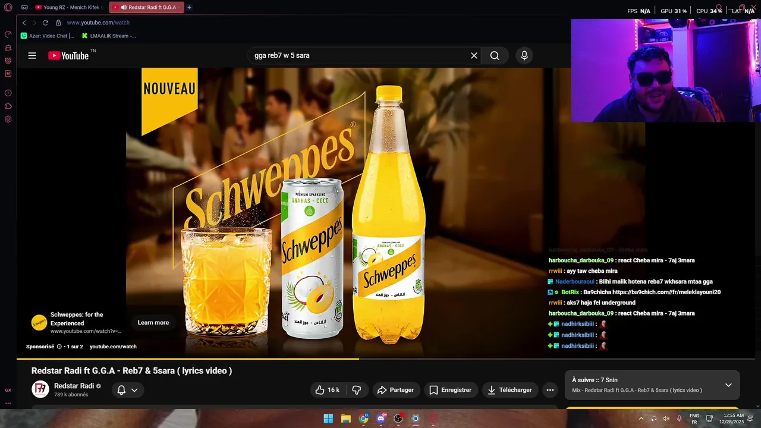Open Azar: Video Chat bookmark
Viewport: 761px width, 428px height.
tap(48, 36)
